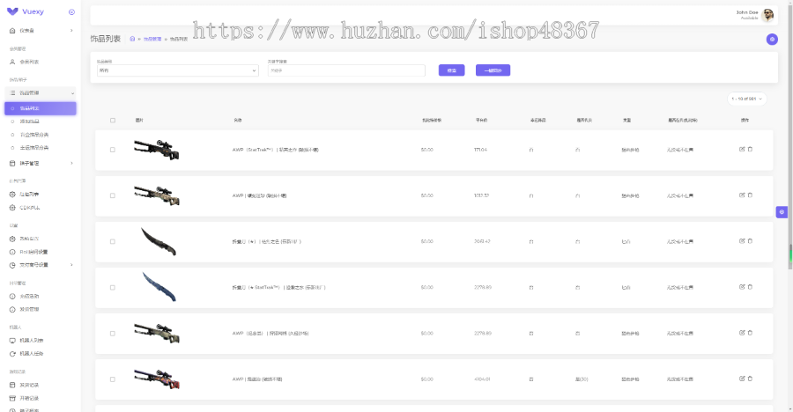Click the AWP StatTrak 171.04 weapon thumbnail
Image resolution: width=793 pixels, height=412 pixels.
(157, 150)
